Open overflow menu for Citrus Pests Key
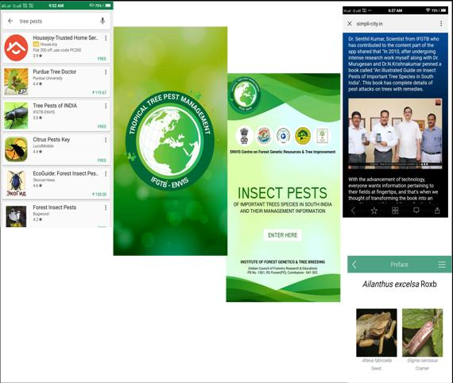The height and width of the screenshot is (383, 453). pos(106,140)
